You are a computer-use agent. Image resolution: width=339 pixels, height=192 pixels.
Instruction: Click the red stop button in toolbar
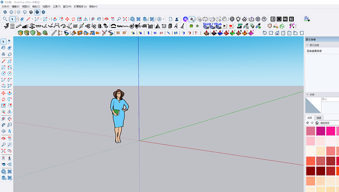pos(231,26)
